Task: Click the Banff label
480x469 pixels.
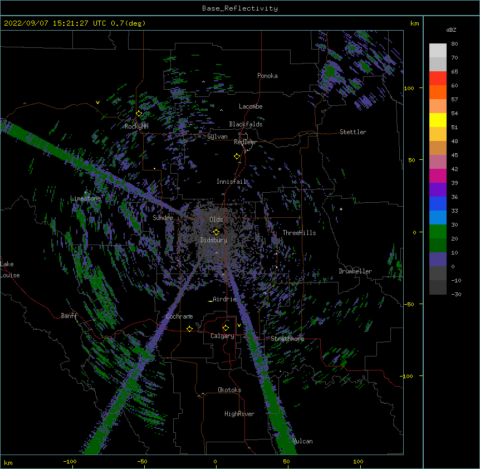Action: tap(69, 316)
